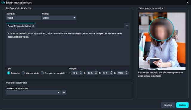This screenshot has height=110, width=191.
Task: Decrease the B margin value
Action: (x=127, y=74)
